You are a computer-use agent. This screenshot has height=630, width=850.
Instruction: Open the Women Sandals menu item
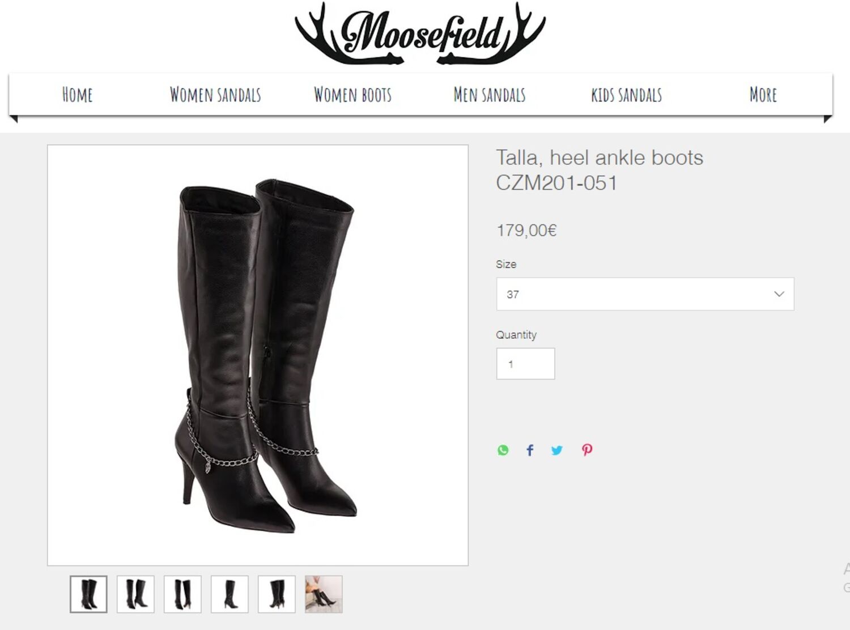pyautogui.click(x=215, y=95)
